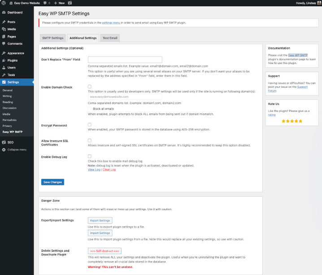Screen dimensions: 322x275
Task: Click the plus New icon in the admin bar
Action: 56,3
